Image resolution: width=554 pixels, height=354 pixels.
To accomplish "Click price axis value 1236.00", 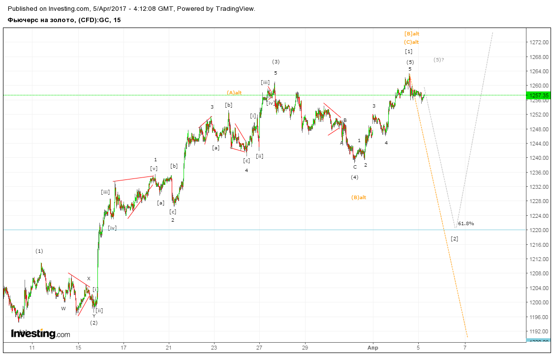I will [x=538, y=173].
